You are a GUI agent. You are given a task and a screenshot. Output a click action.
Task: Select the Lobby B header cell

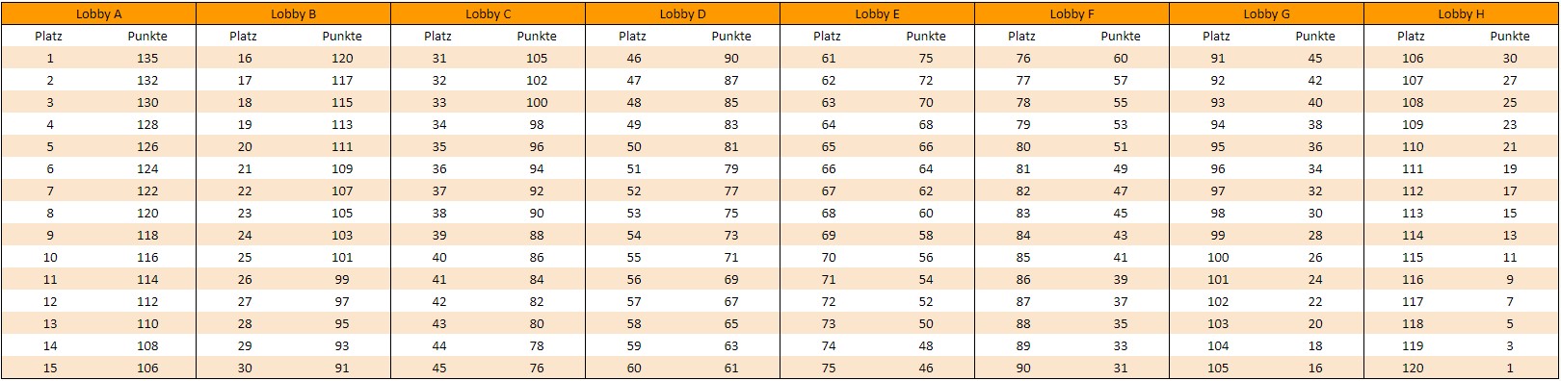(293, 13)
